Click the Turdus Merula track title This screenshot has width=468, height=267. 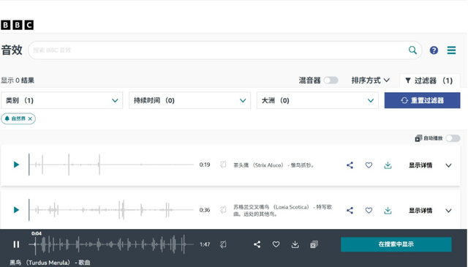point(50,263)
